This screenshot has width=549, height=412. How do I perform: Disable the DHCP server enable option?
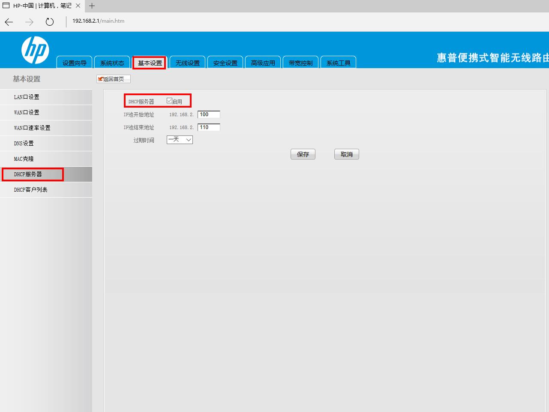point(170,99)
